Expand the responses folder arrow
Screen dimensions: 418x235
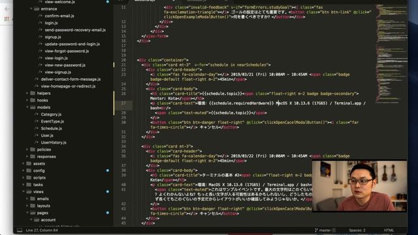coord(27,157)
